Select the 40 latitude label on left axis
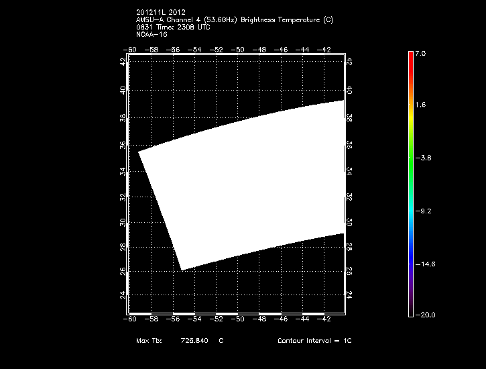The height and width of the screenshot is (369, 486). (x=122, y=89)
